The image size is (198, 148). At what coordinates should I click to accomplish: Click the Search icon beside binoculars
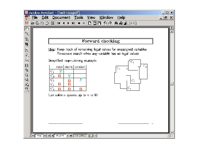tap(121, 23)
